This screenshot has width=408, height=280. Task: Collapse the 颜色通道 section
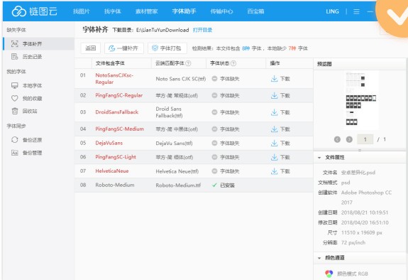(x=319, y=258)
